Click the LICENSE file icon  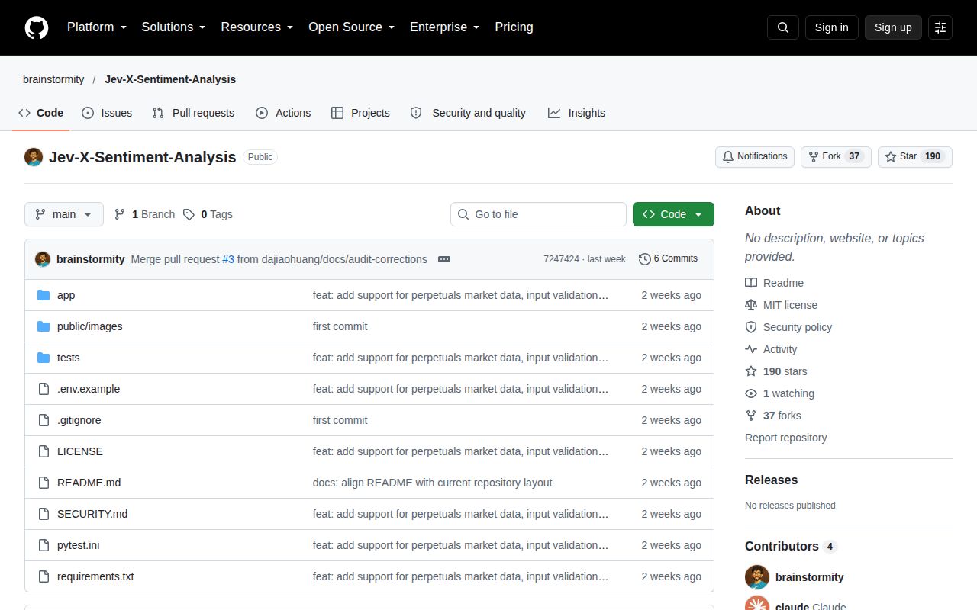pyautogui.click(x=44, y=451)
